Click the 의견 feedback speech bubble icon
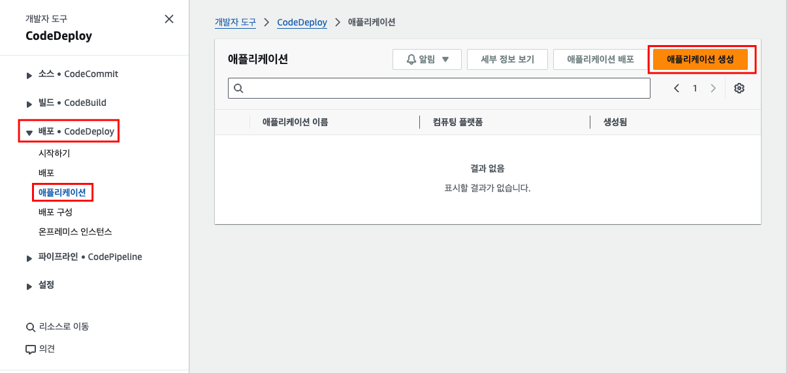787x373 pixels. point(30,349)
